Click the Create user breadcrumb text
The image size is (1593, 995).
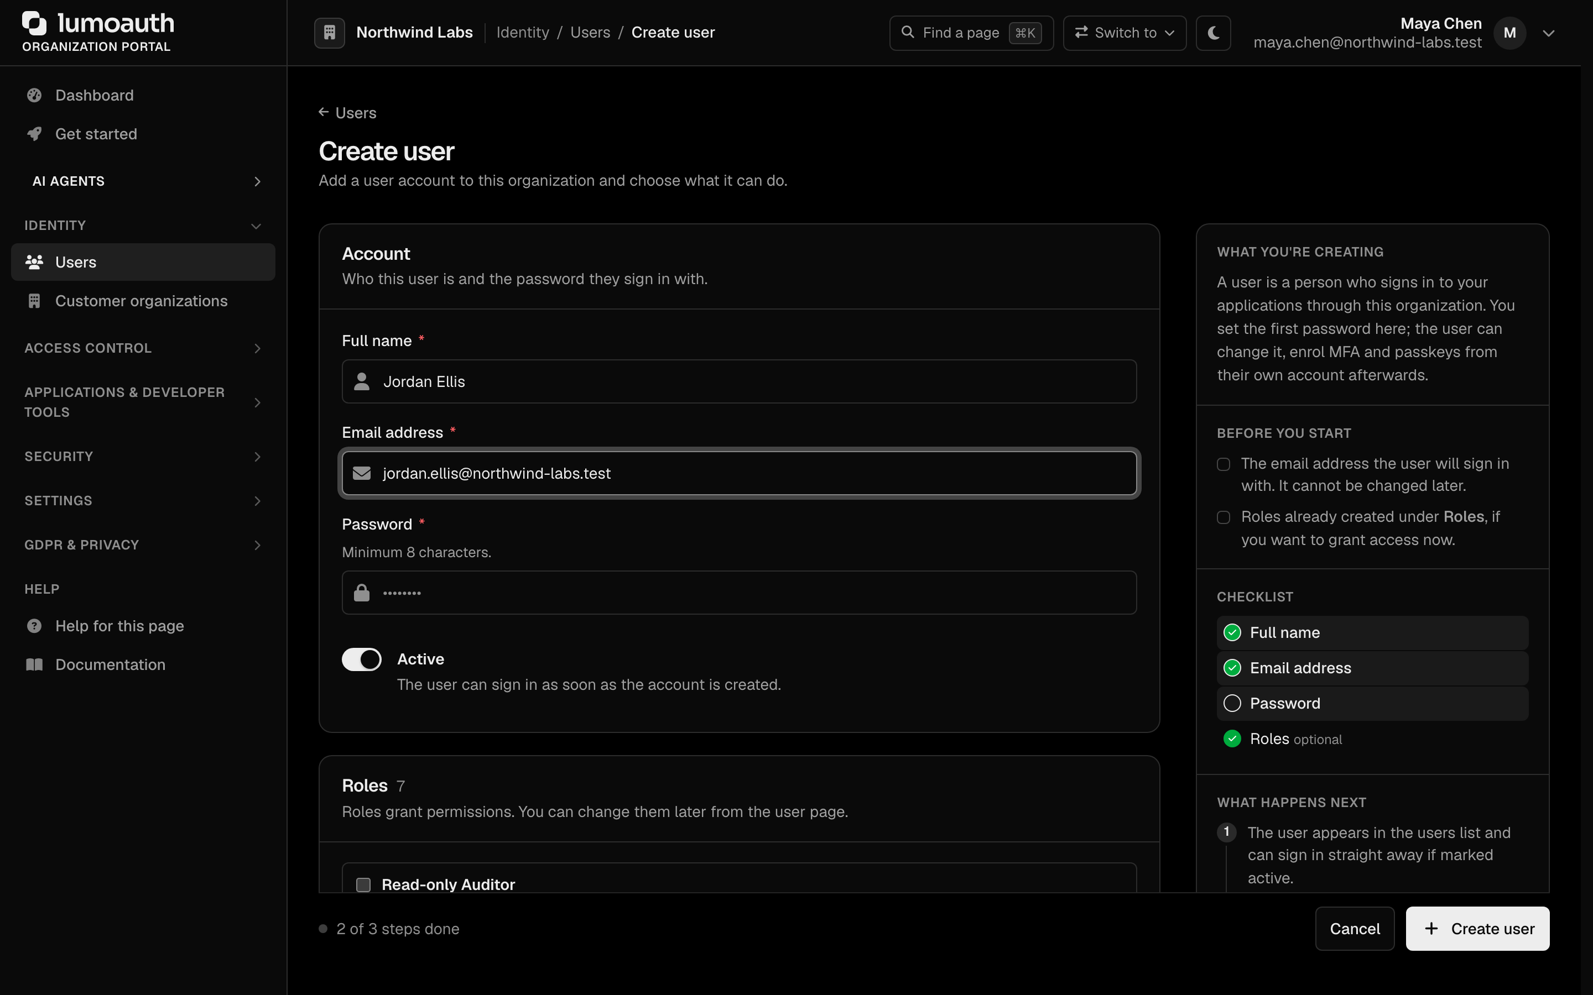click(x=673, y=32)
